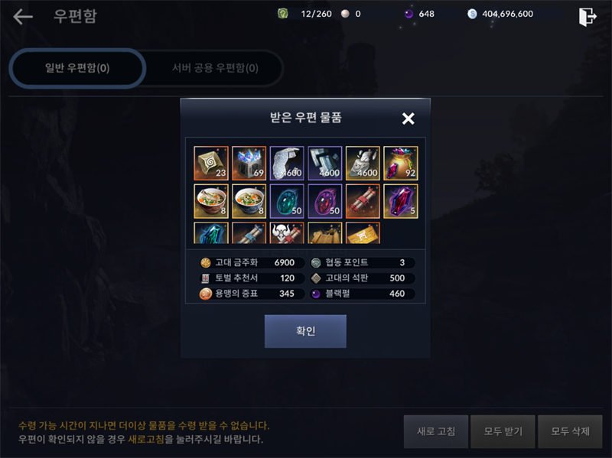Image resolution: width=612 pixels, height=458 pixels.
Task: Select the crystal chest item with 69
Action: [249, 163]
